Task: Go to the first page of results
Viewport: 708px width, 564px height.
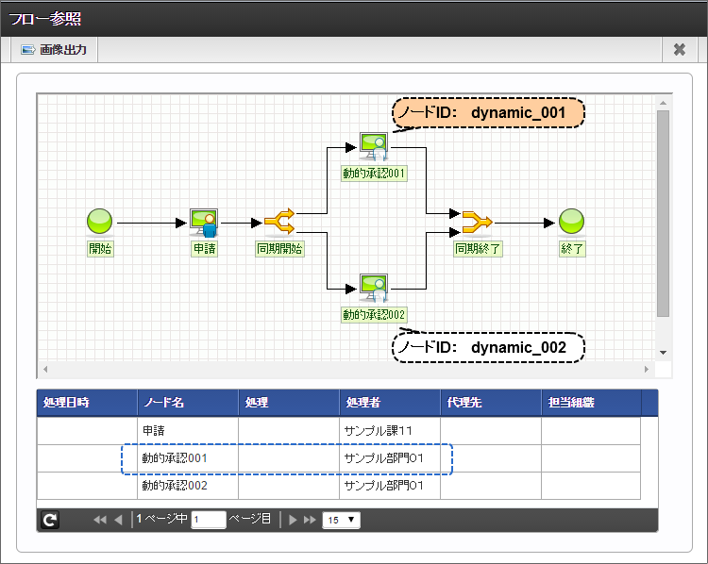Action: click(100, 520)
